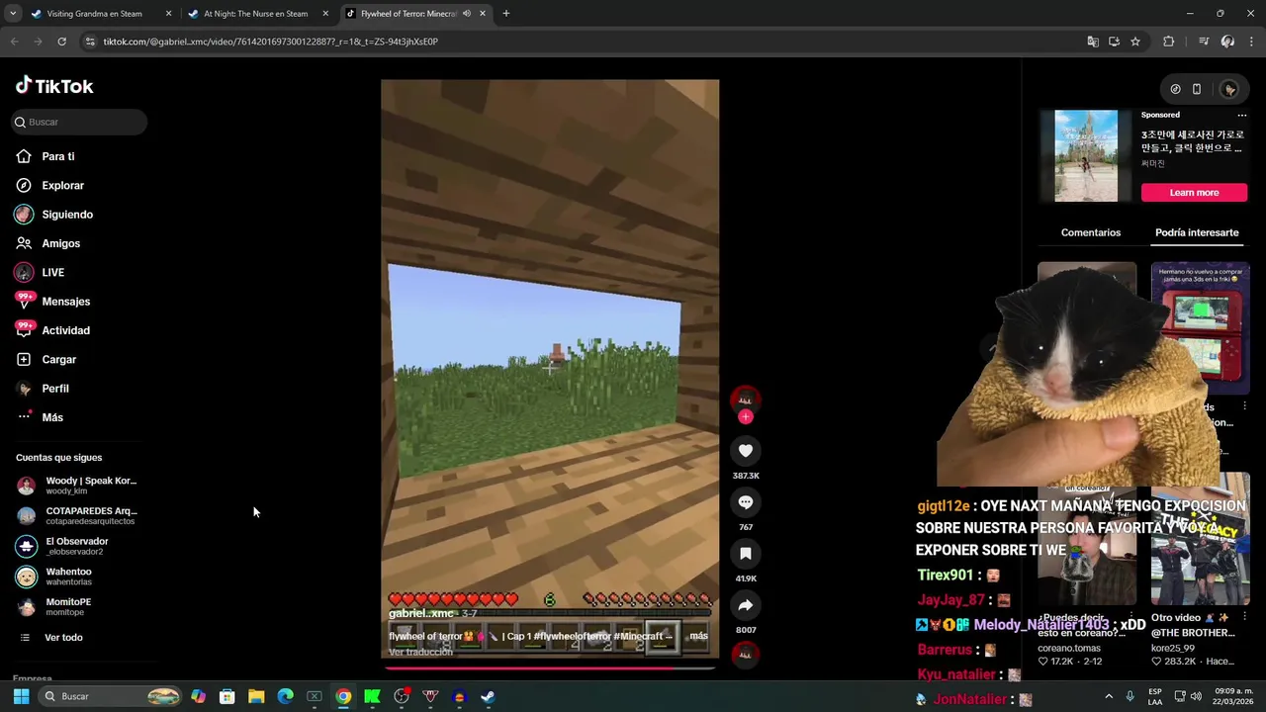Open TikTok coins icon at top right
The width and height of the screenshot is (1266, 712).
[1175, 89]
